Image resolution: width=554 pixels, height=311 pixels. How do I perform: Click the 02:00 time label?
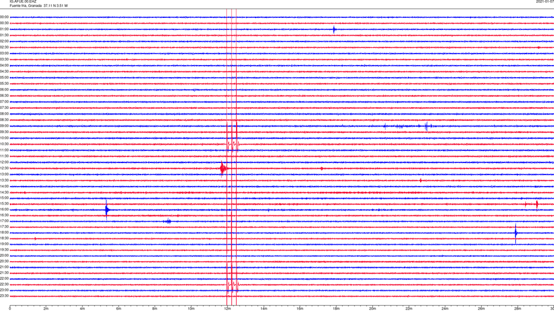point(5,41)
